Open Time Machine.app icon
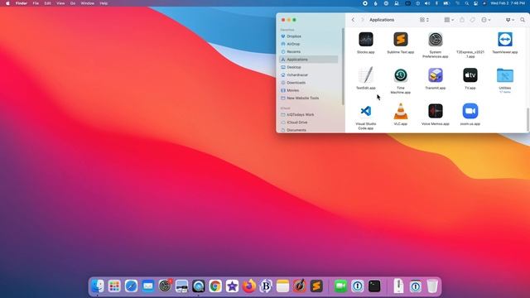Screen dimensions: 530x298 click(x=401, y=75)
